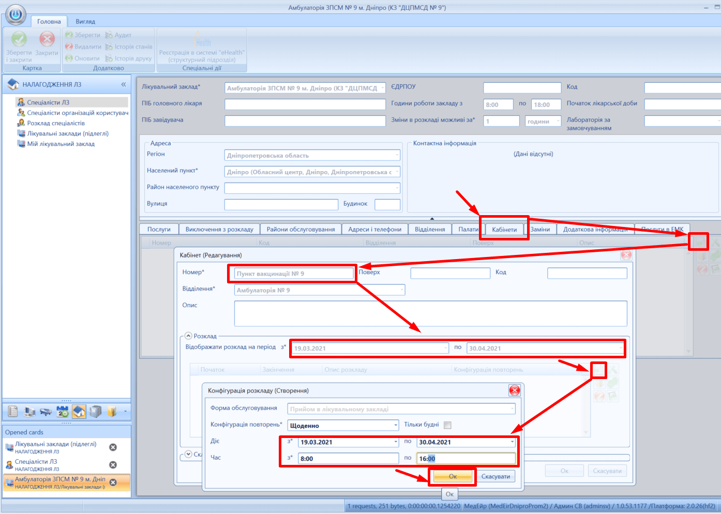
Task: Open the 'Діє з' start date dropdown
Action: pos(396,442)
